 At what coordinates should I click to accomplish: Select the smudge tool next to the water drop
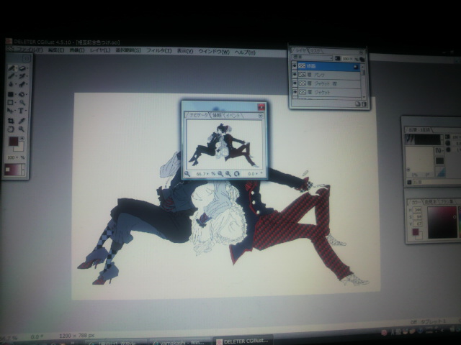[x=22, y=85]
